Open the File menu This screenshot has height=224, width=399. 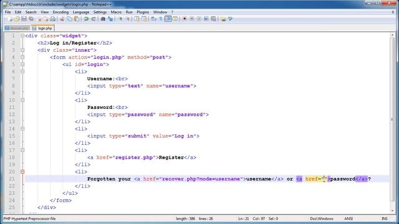(8, 12)
